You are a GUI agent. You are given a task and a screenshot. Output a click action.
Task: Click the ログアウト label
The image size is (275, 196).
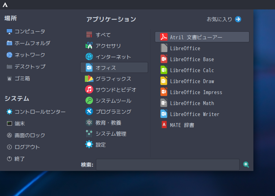tap(27, 147)
